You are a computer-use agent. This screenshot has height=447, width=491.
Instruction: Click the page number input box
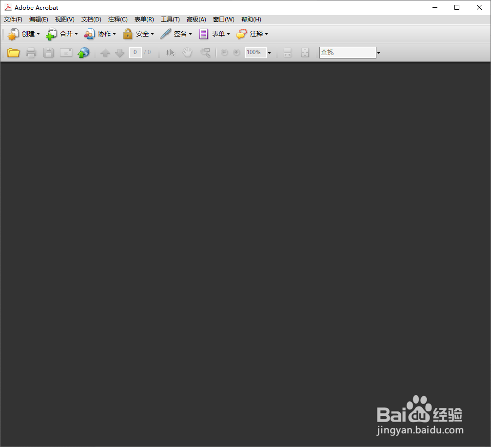click(x=135, y=52)
